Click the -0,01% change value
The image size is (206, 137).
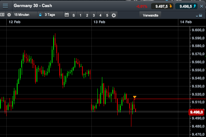[142, 6]
